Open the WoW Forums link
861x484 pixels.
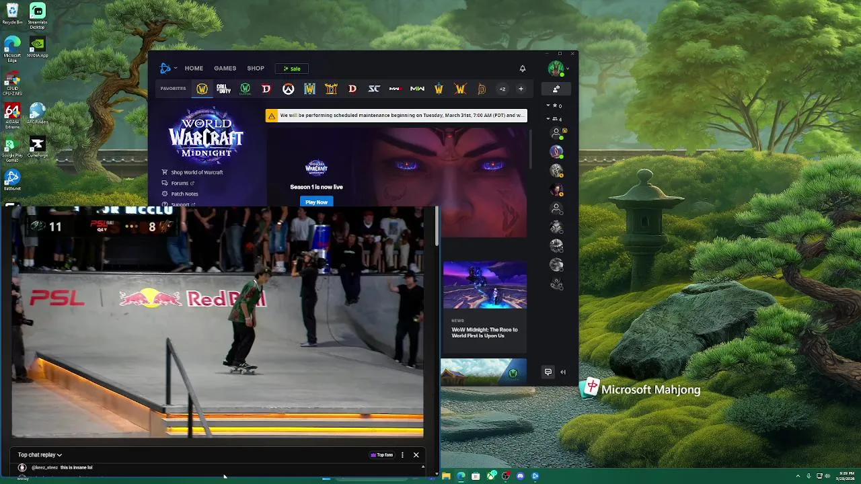tap(178, 183)
